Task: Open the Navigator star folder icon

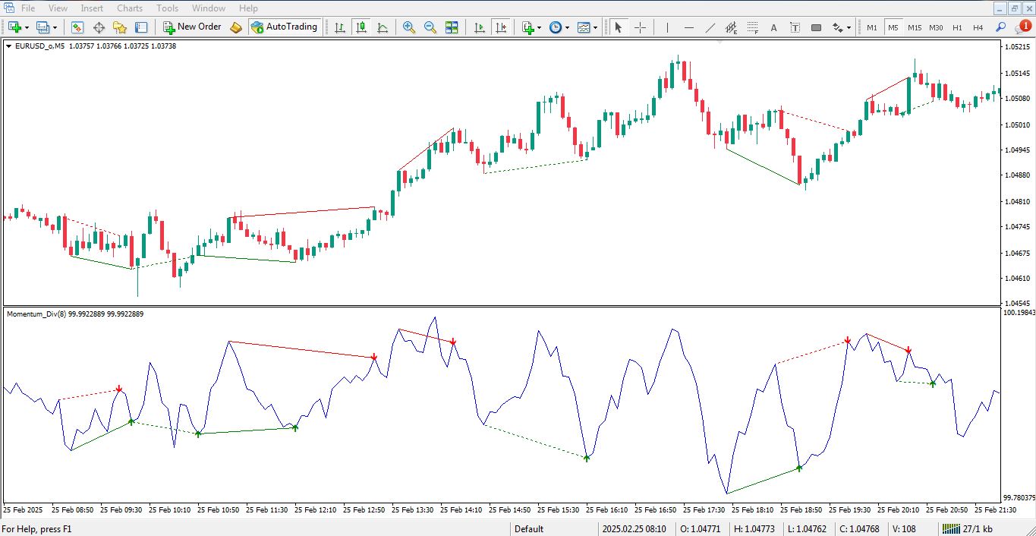Action: pos(120,27)
